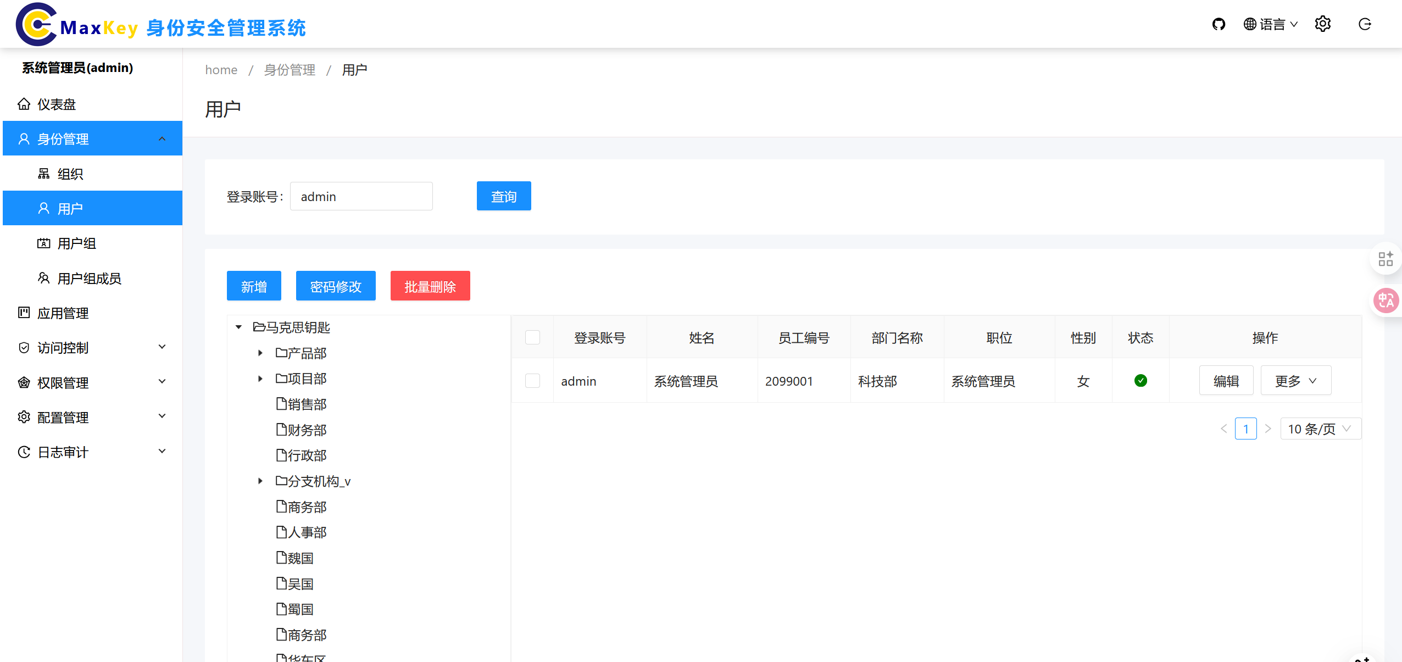Click the 查询 search button
This screenshot has height=662, width=1402.
point(503,196)
